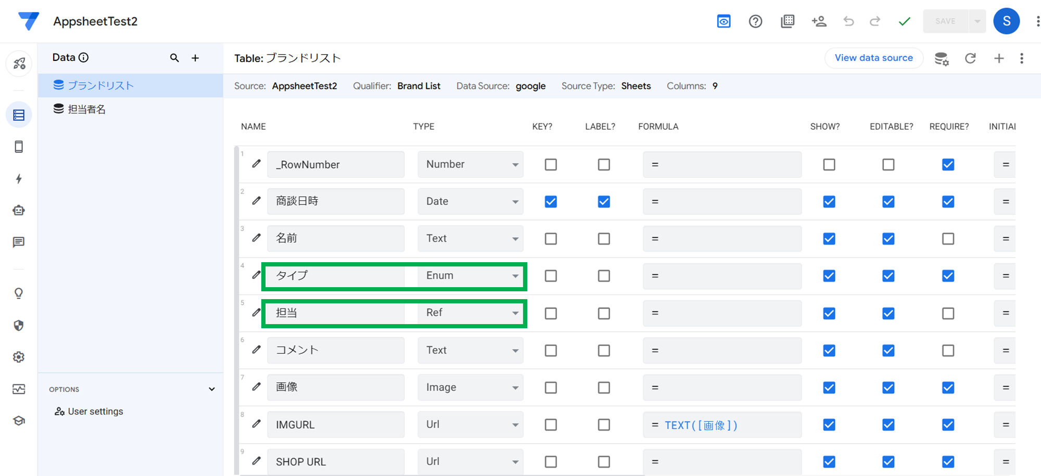Open the Text type dropdown for コメント

471,350
